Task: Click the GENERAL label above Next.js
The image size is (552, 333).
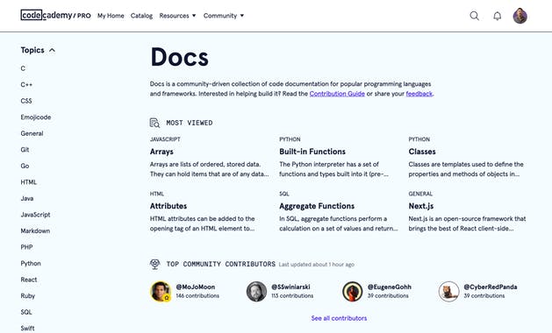Action: click(x=420, y=194)
